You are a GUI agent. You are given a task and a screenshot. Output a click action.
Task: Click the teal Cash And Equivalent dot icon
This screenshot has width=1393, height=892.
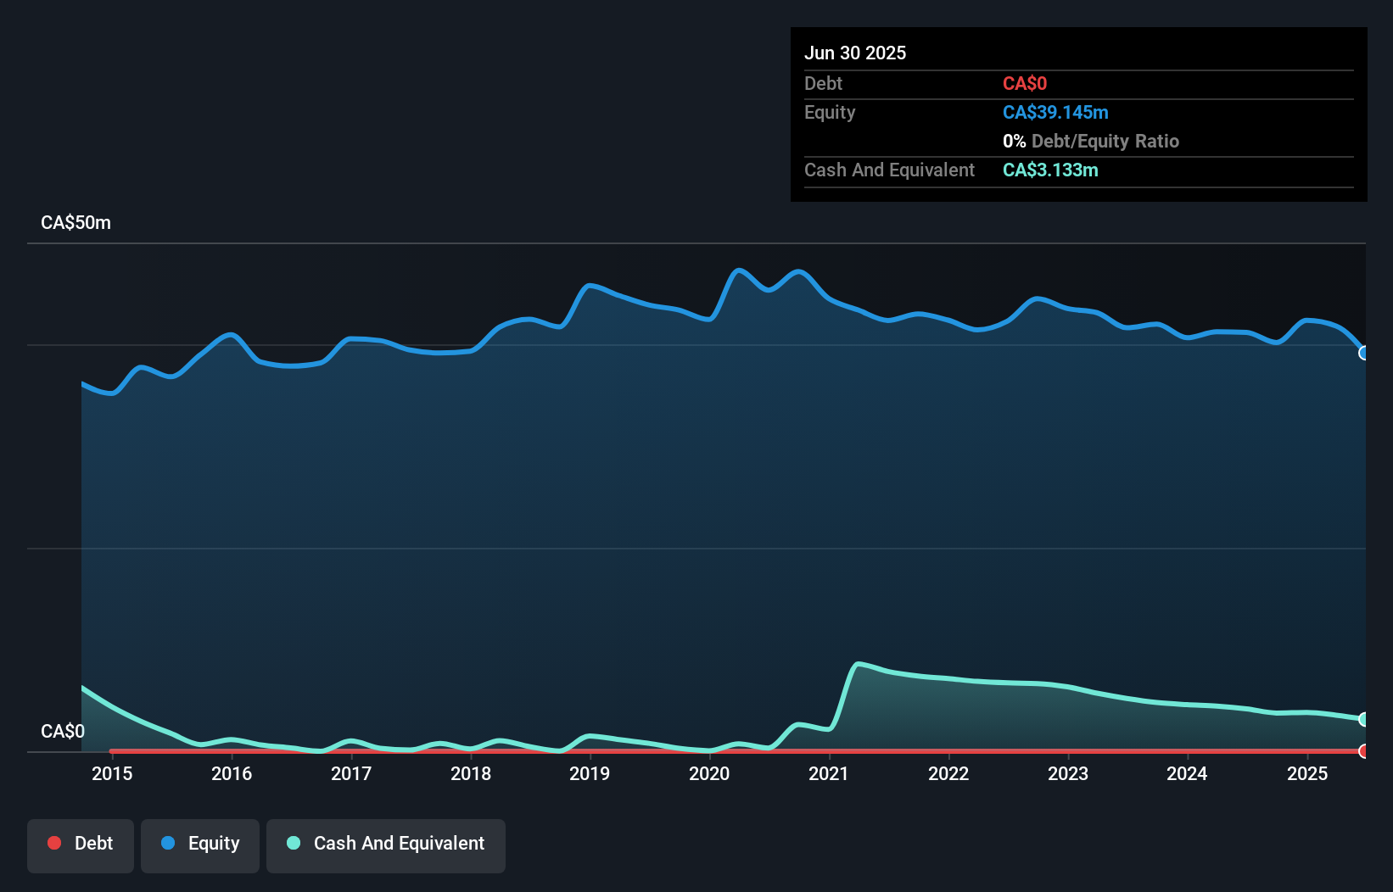[x=292, y=843]
